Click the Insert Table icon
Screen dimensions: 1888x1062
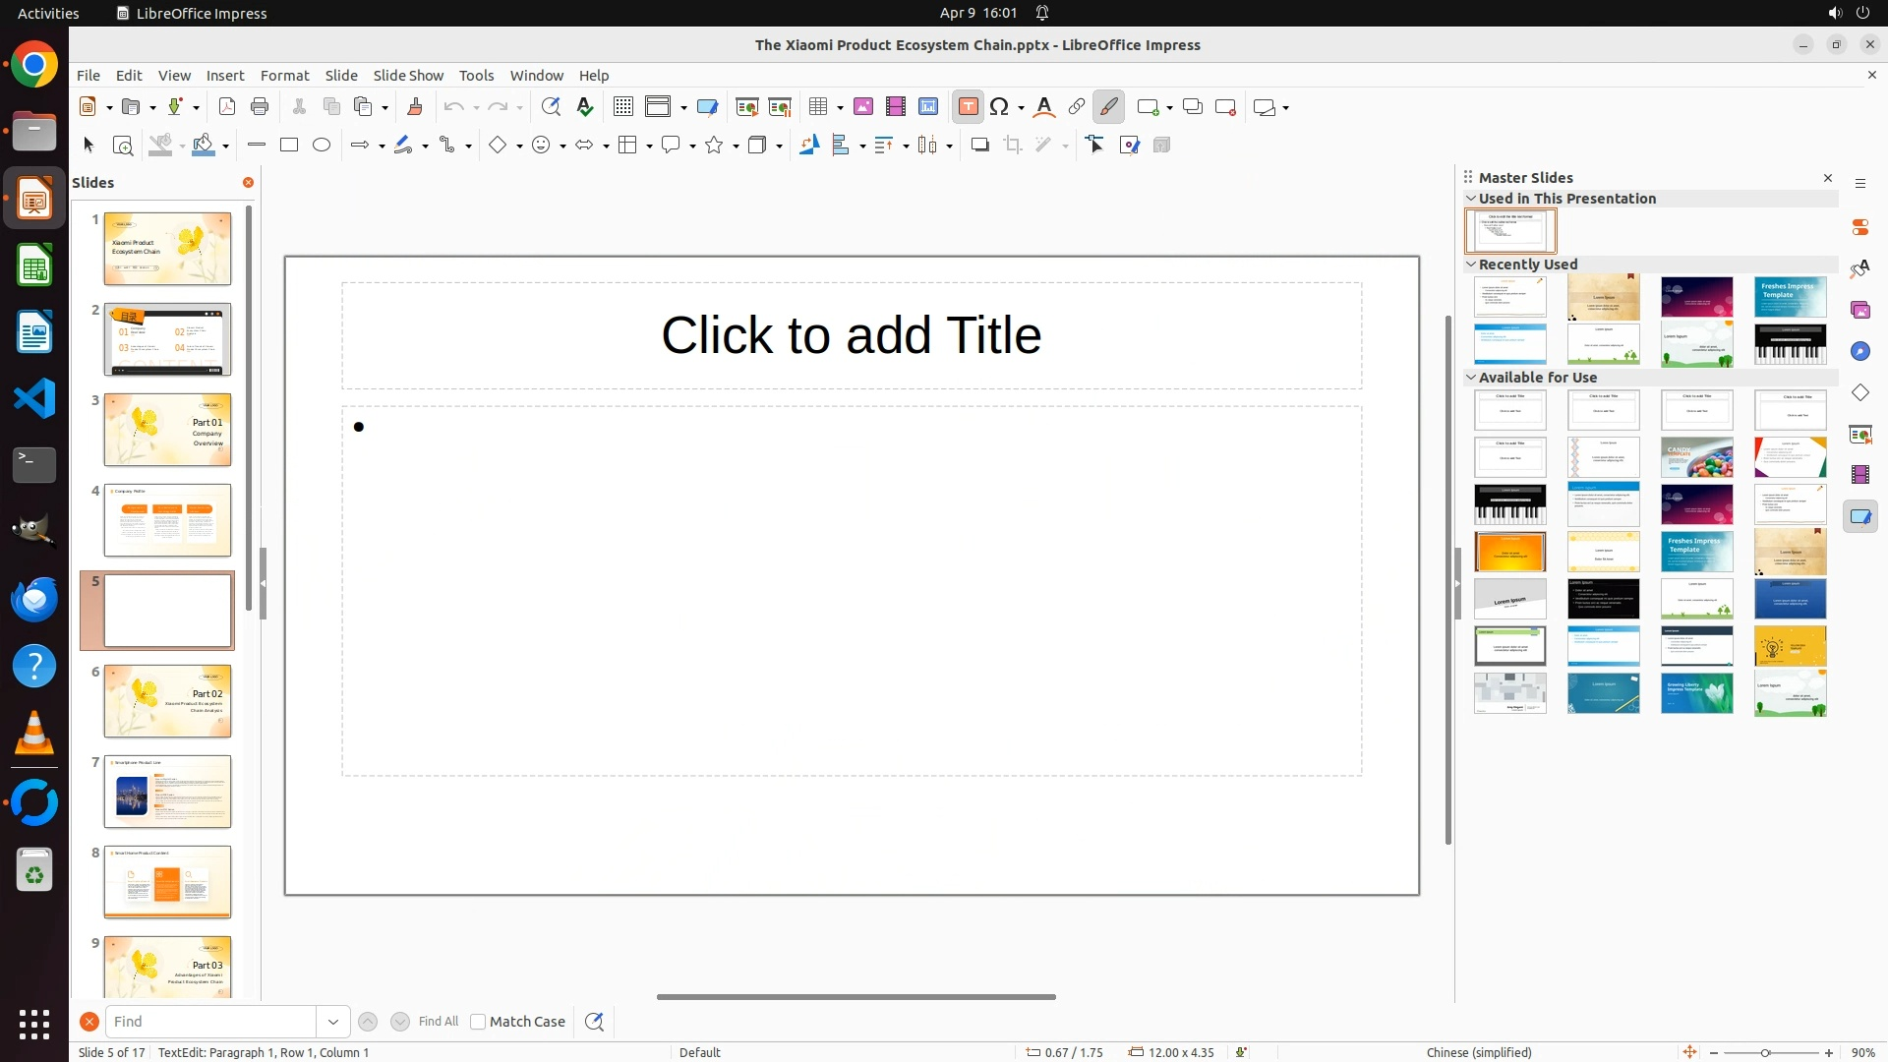pos(818,107)
